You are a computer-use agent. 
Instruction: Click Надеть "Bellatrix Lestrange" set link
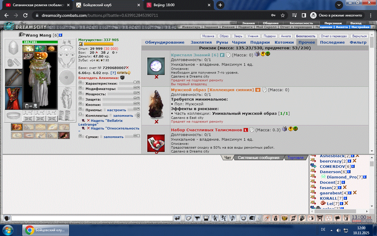pos(107,121)
